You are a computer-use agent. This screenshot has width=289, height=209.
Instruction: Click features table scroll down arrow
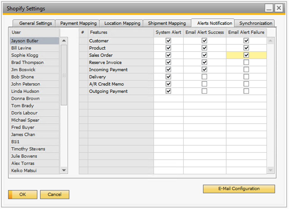pyautogui.click(x=270, y=170)
